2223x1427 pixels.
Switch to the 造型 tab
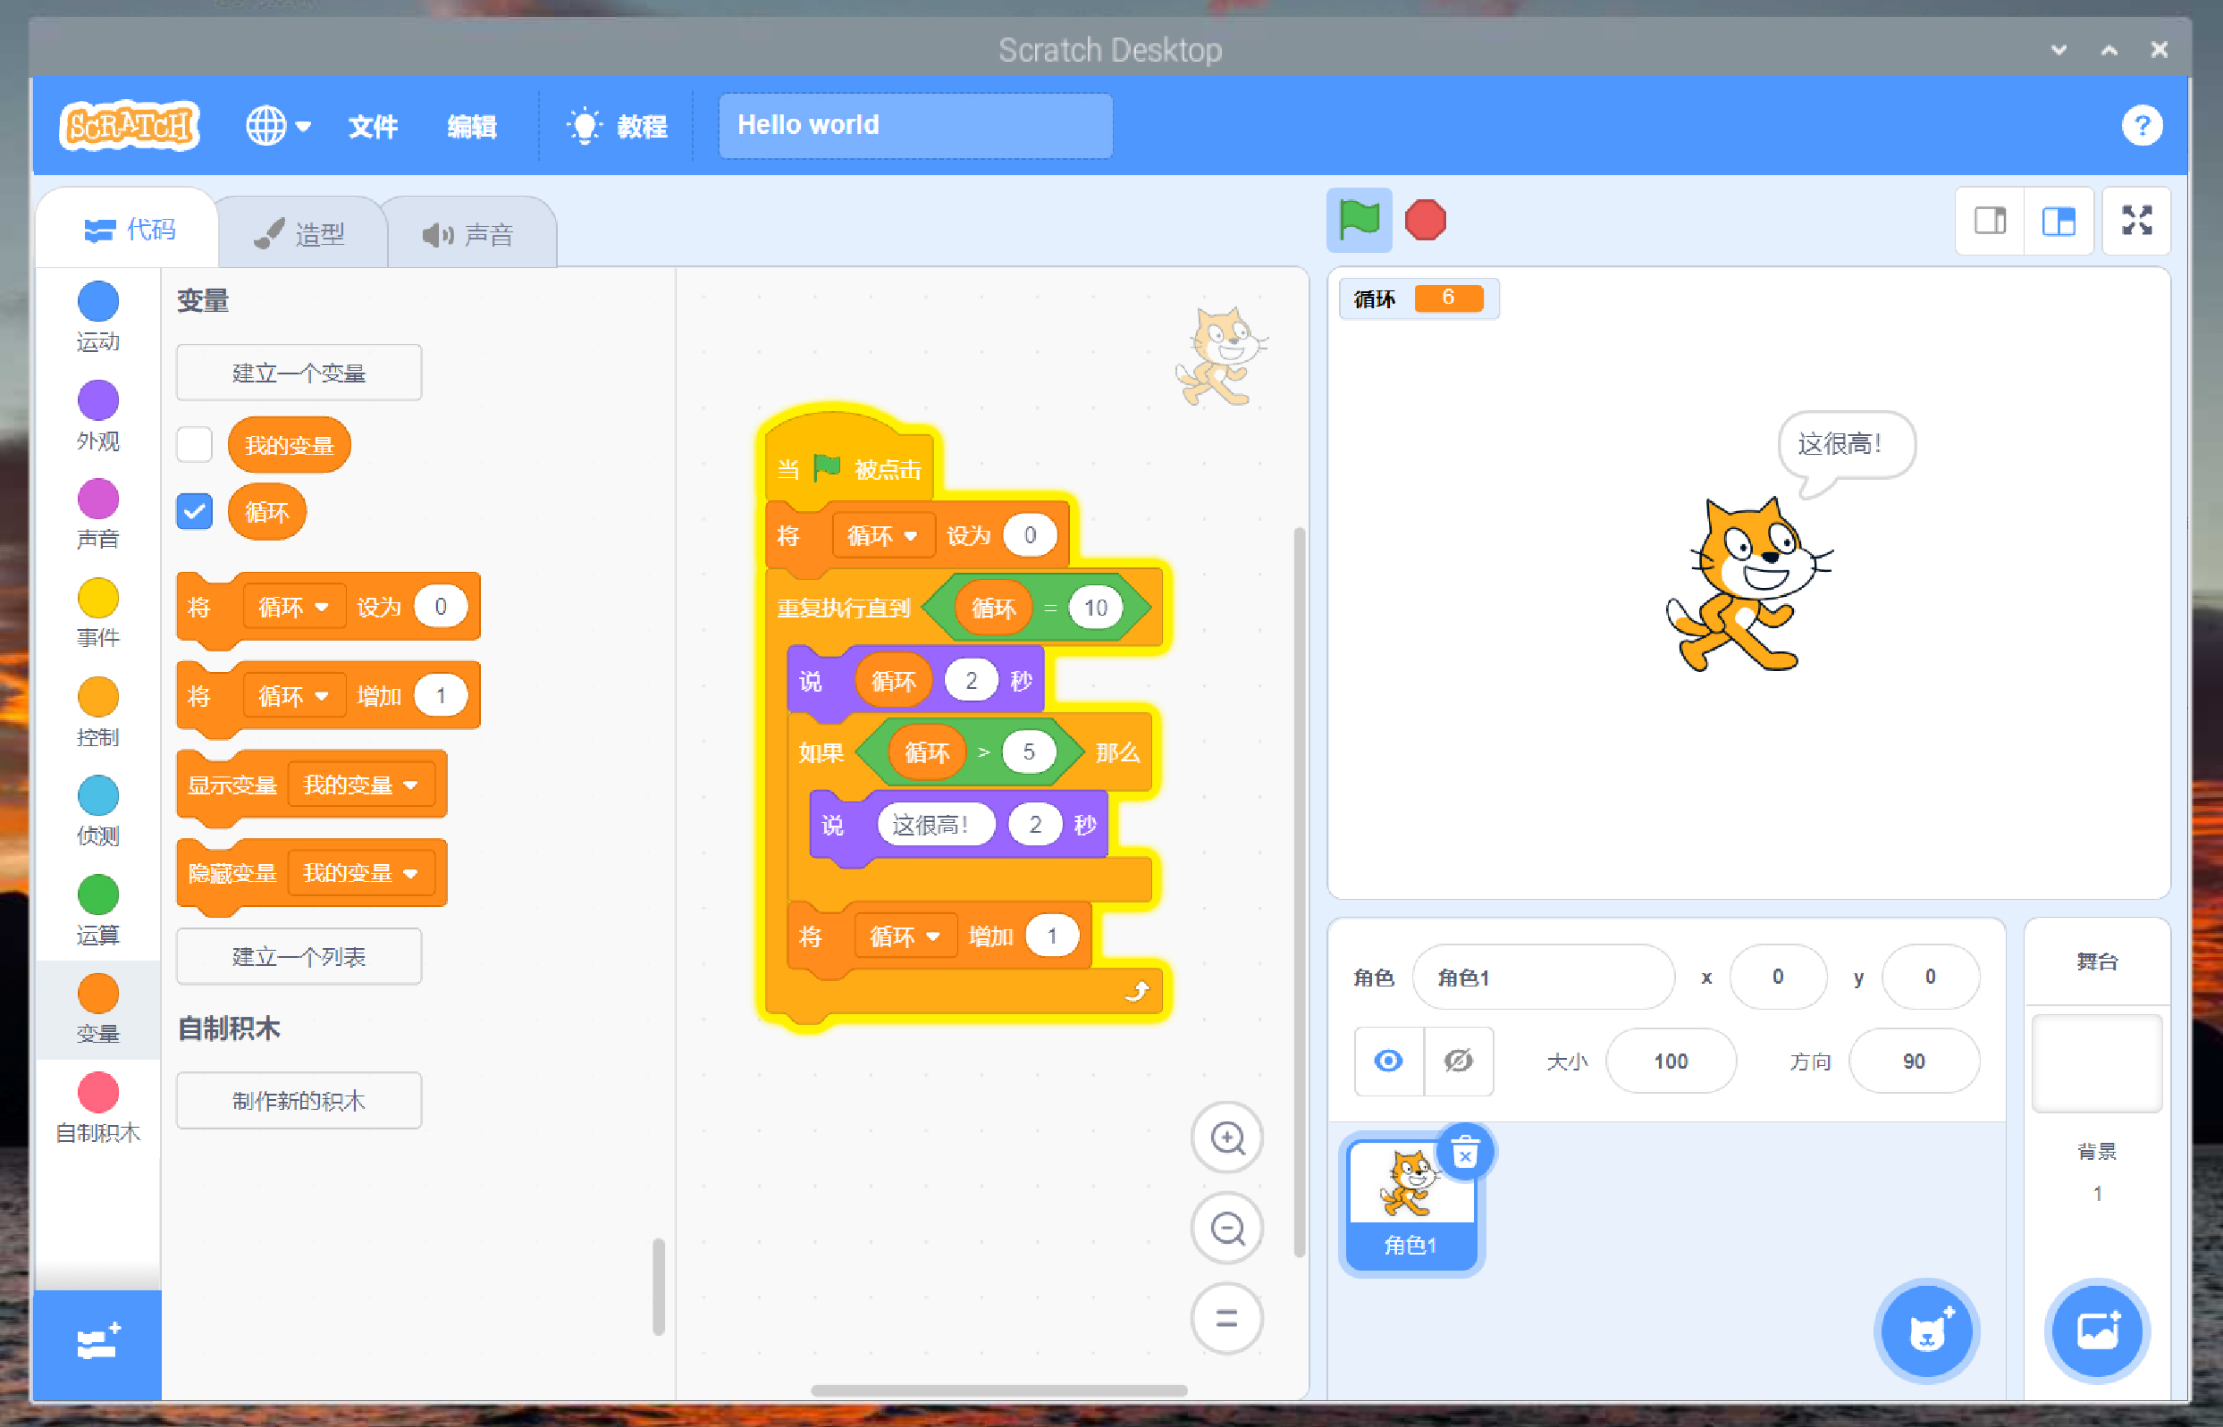point(301,233)
